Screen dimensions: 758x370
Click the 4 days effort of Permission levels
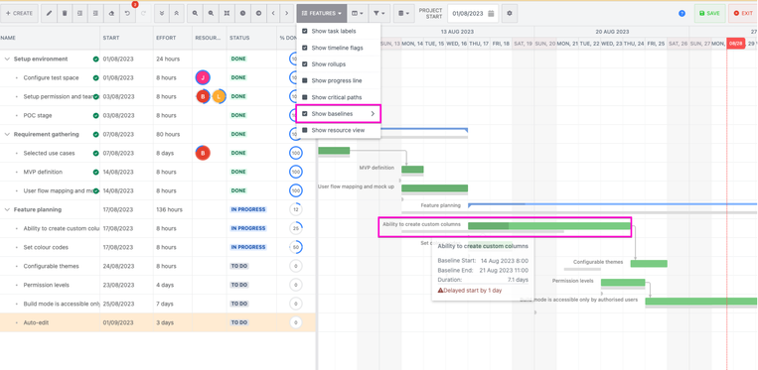click(165, 285)
